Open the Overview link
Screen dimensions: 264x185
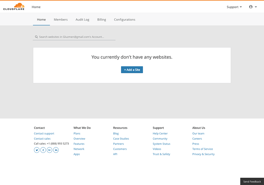79,139
